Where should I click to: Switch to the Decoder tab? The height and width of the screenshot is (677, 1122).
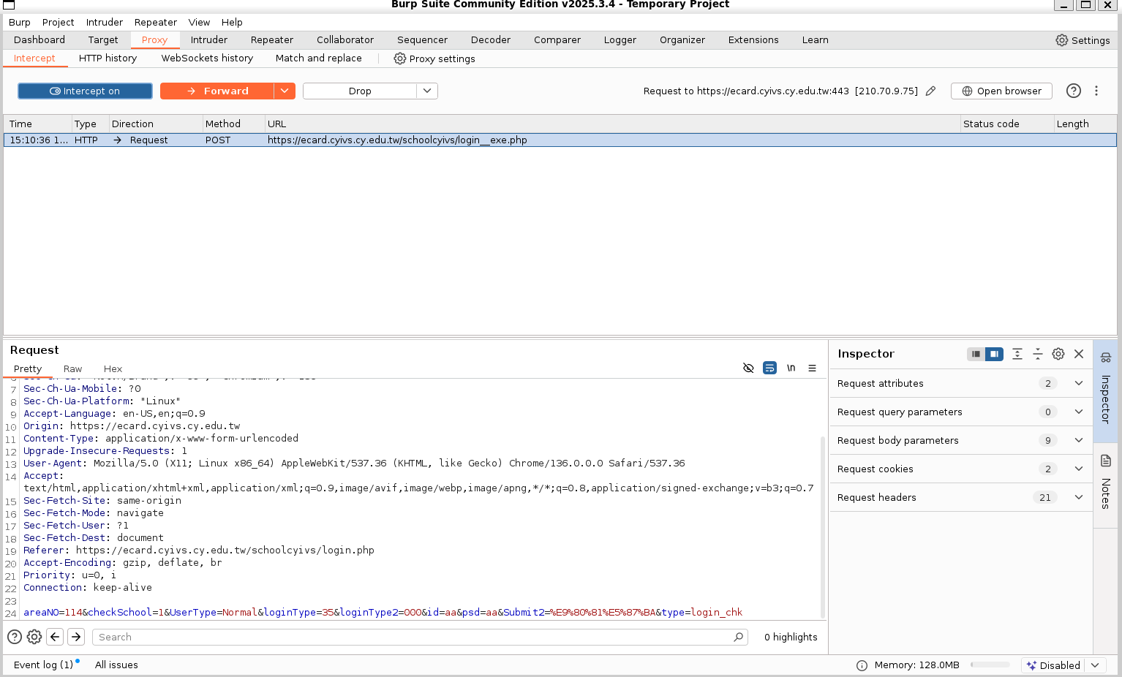491,40
